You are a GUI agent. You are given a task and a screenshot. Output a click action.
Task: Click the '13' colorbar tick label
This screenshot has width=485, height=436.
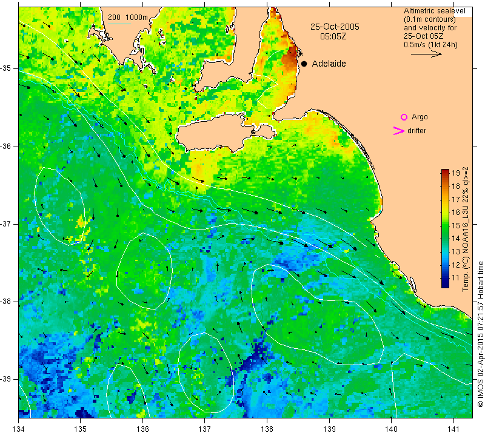tap(456, 251)
